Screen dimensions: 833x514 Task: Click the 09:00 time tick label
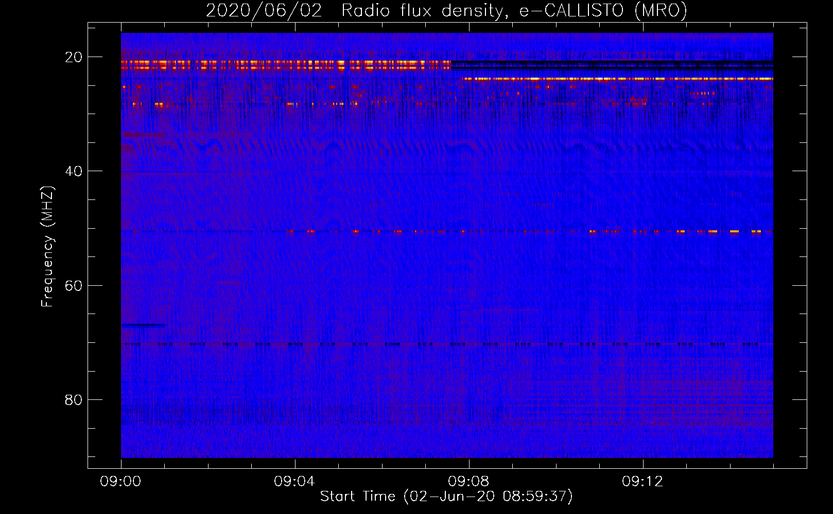[x=120, y=482]
